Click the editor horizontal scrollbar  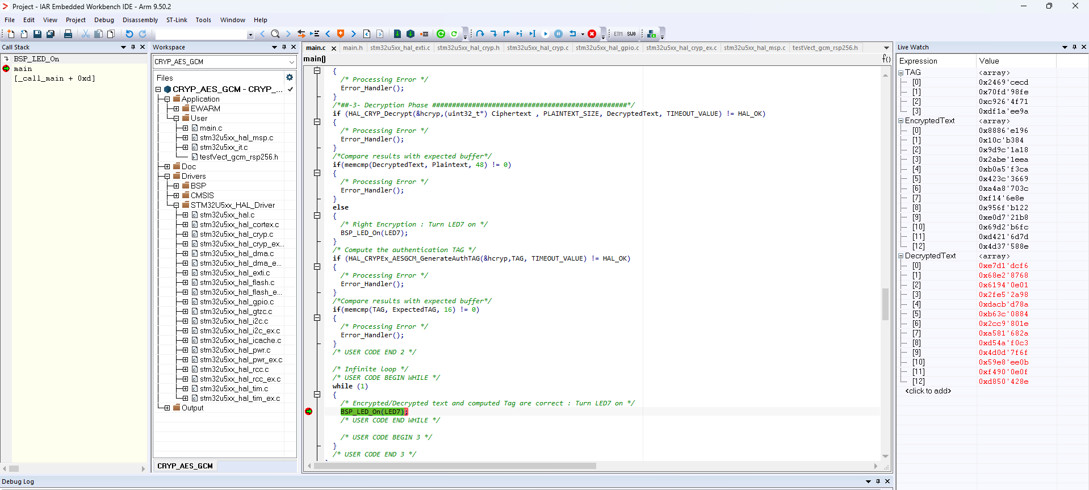coord(454,466)
